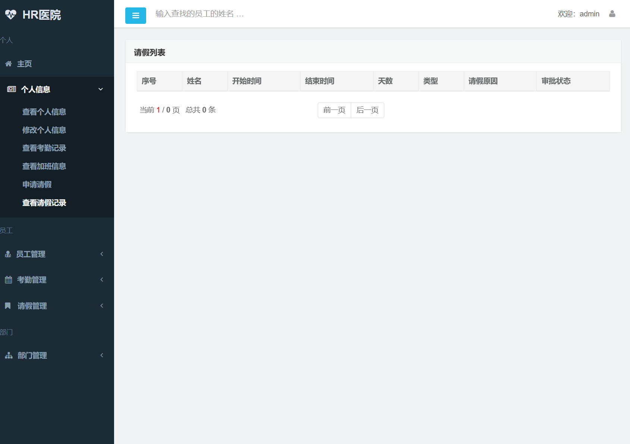Viewport: 630px width, 444px height.
Task: Open the hamburger sidebar menu
Action: (x=135, y=15)
